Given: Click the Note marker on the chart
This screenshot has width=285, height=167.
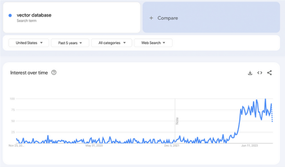Looking at the screenshot, I should (x=177, y=121).
